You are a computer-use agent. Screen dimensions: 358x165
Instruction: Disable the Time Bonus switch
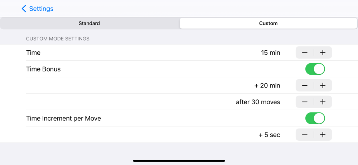click(315, 69)
